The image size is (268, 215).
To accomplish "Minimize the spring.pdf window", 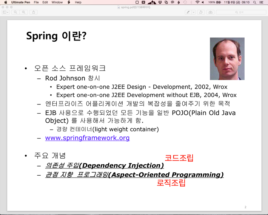I will coord(7,7).
